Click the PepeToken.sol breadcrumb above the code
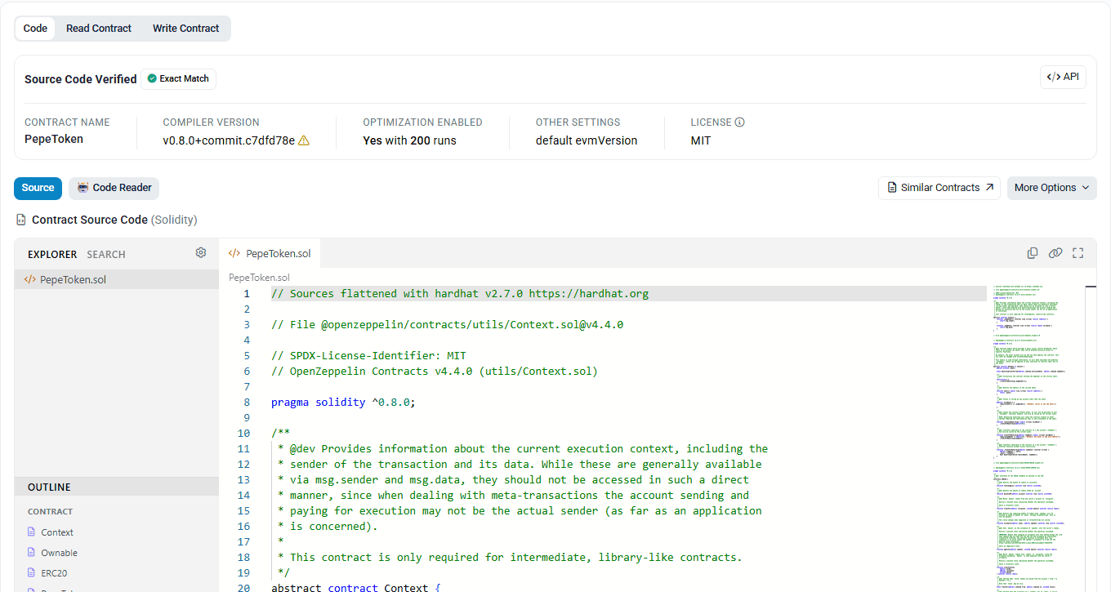This screenshot has width=1111, height=592. tap(259, 278)
